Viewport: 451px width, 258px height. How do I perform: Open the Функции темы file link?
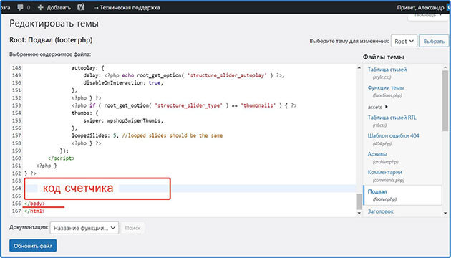pos(385,87)
